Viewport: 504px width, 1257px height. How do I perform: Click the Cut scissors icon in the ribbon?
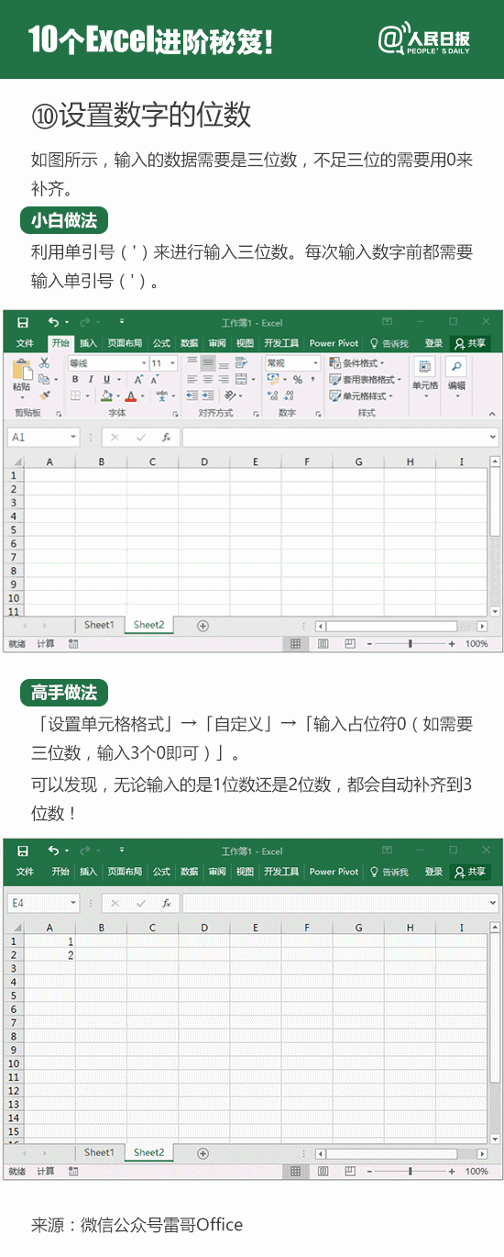(x=43, y=363)
